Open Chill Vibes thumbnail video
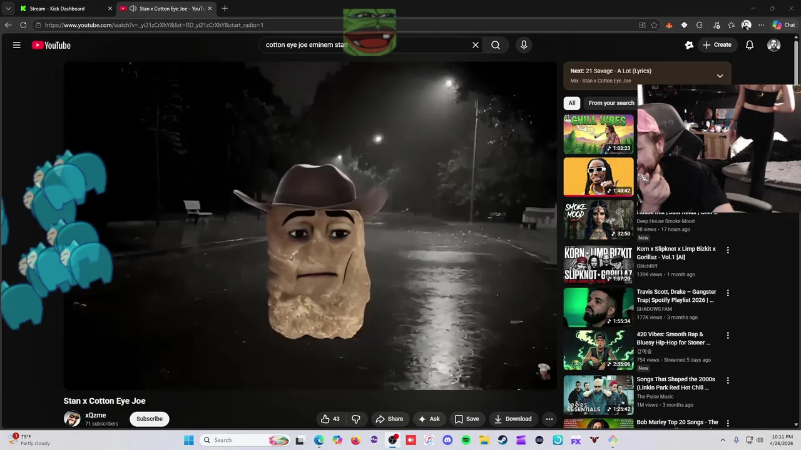The height and width of the screenshot is (450, 801). [x=599, y=134]
